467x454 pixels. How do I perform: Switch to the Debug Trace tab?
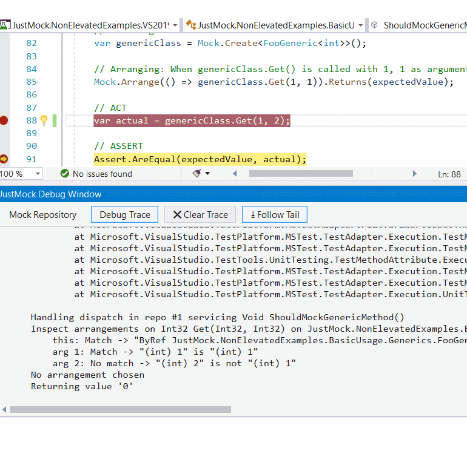pos(125,215)
